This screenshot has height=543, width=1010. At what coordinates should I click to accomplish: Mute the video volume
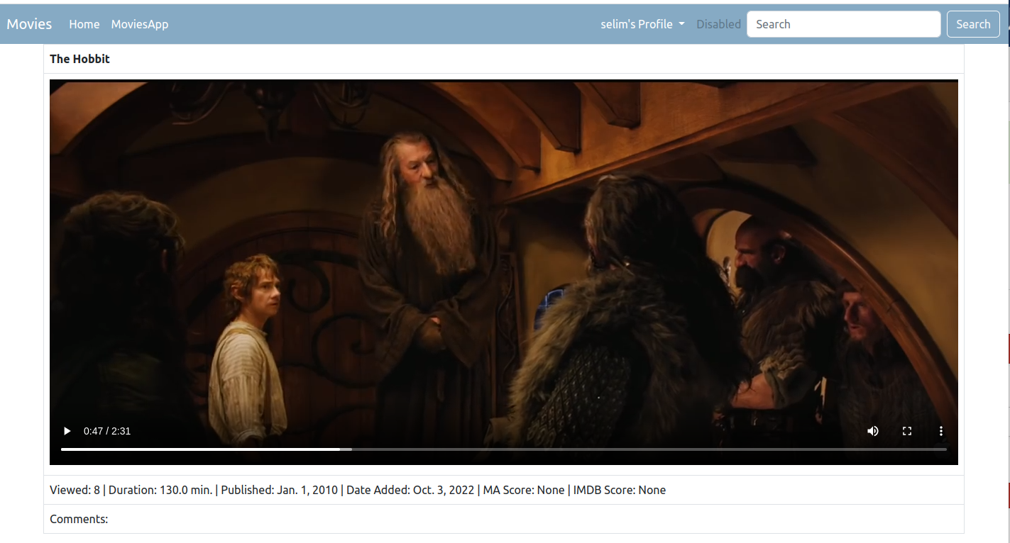(873, 431)
